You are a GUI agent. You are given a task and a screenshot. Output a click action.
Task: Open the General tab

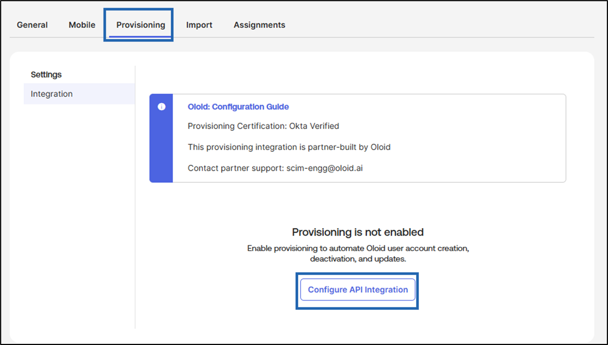pos(32,25)
